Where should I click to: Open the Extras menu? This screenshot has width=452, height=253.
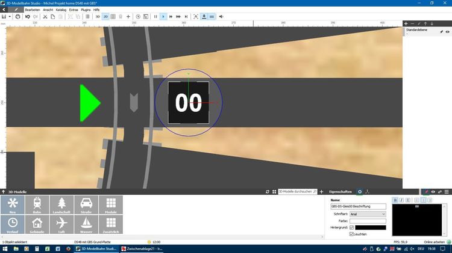tap(74, 10)
